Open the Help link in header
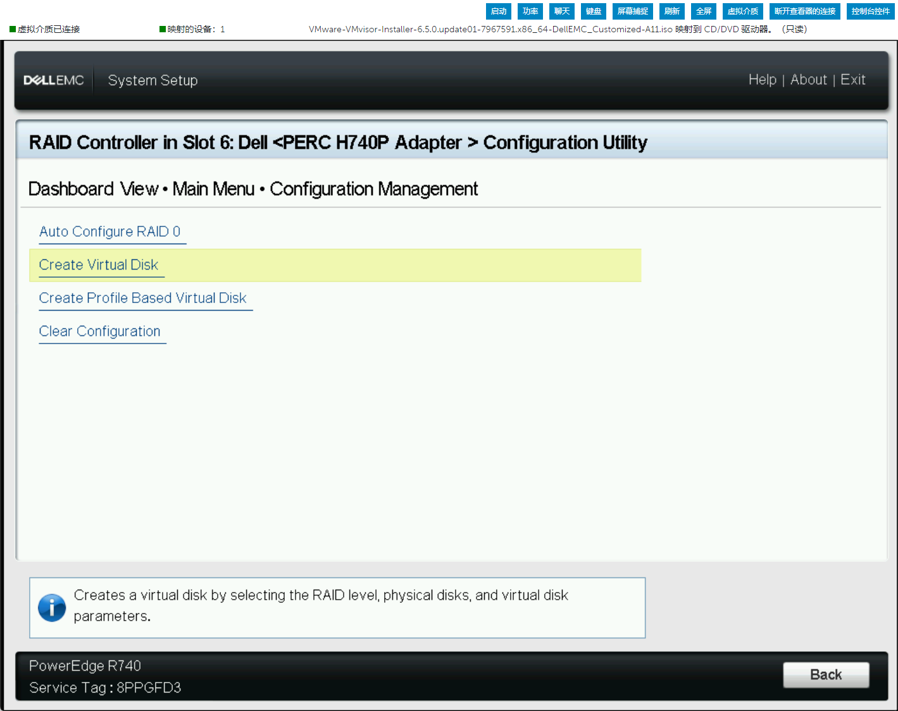 point(762,80)
